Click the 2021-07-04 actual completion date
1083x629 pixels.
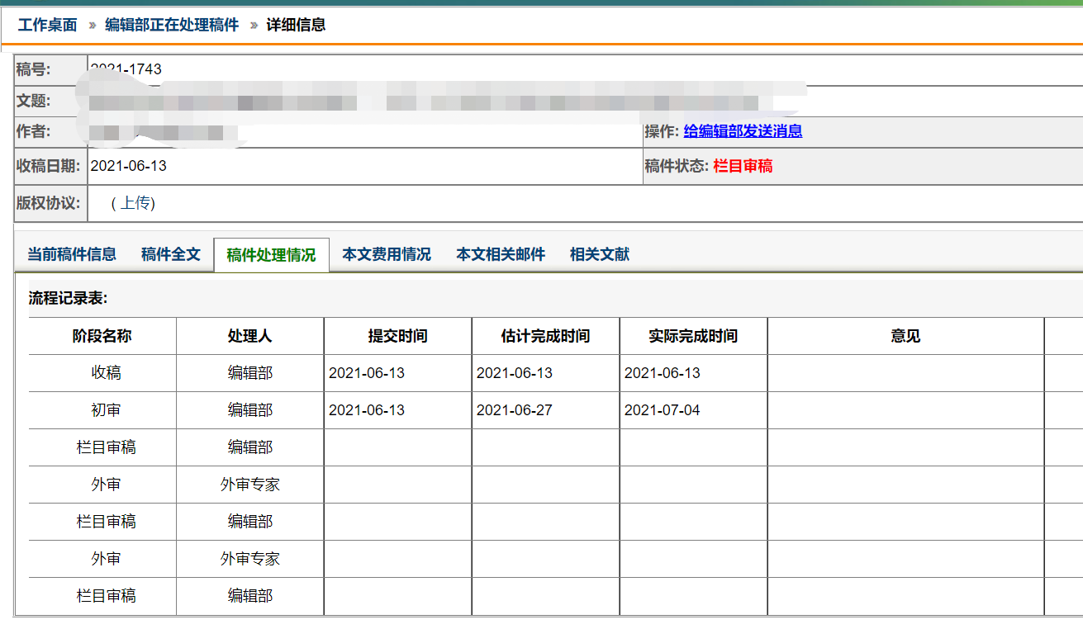[x=662, y=410]
